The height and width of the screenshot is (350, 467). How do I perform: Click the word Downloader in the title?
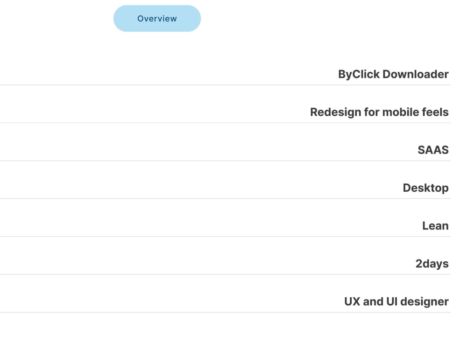(x=416, y=74)
